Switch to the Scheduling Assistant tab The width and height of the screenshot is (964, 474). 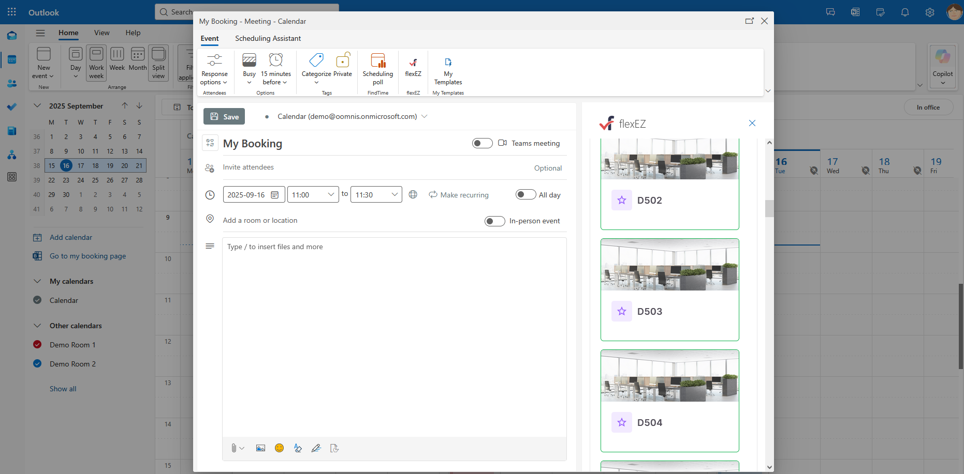coord(268,38)
